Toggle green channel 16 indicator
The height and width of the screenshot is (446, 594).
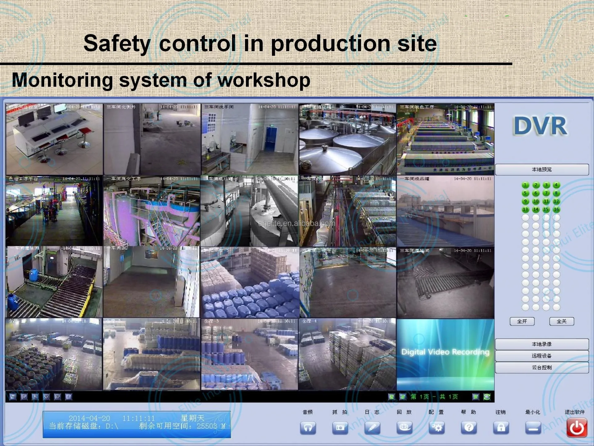point(556,209)
